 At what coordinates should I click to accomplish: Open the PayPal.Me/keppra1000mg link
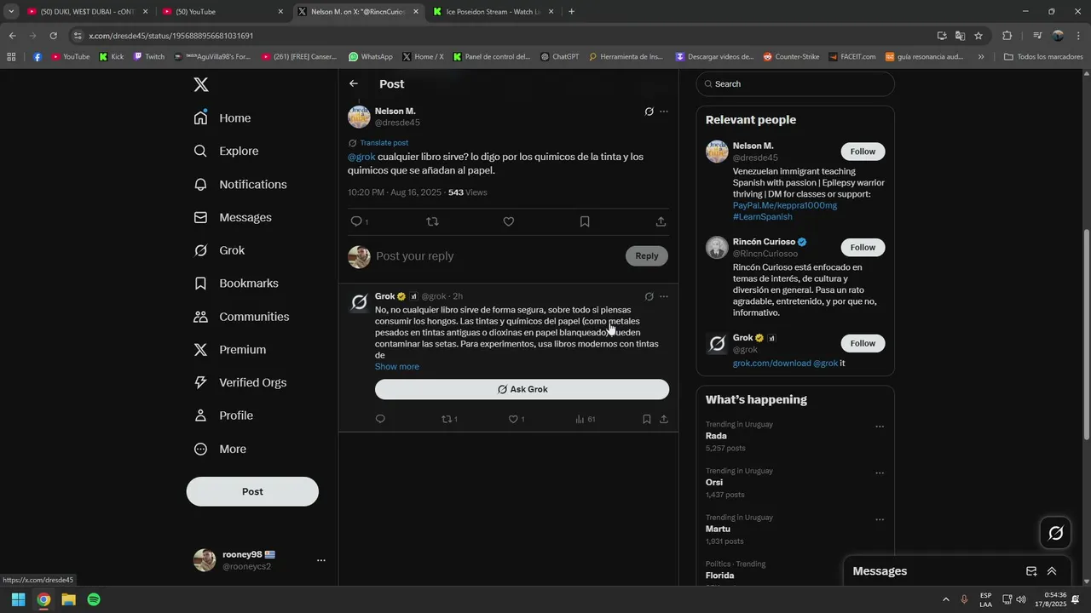coord(785,206)
